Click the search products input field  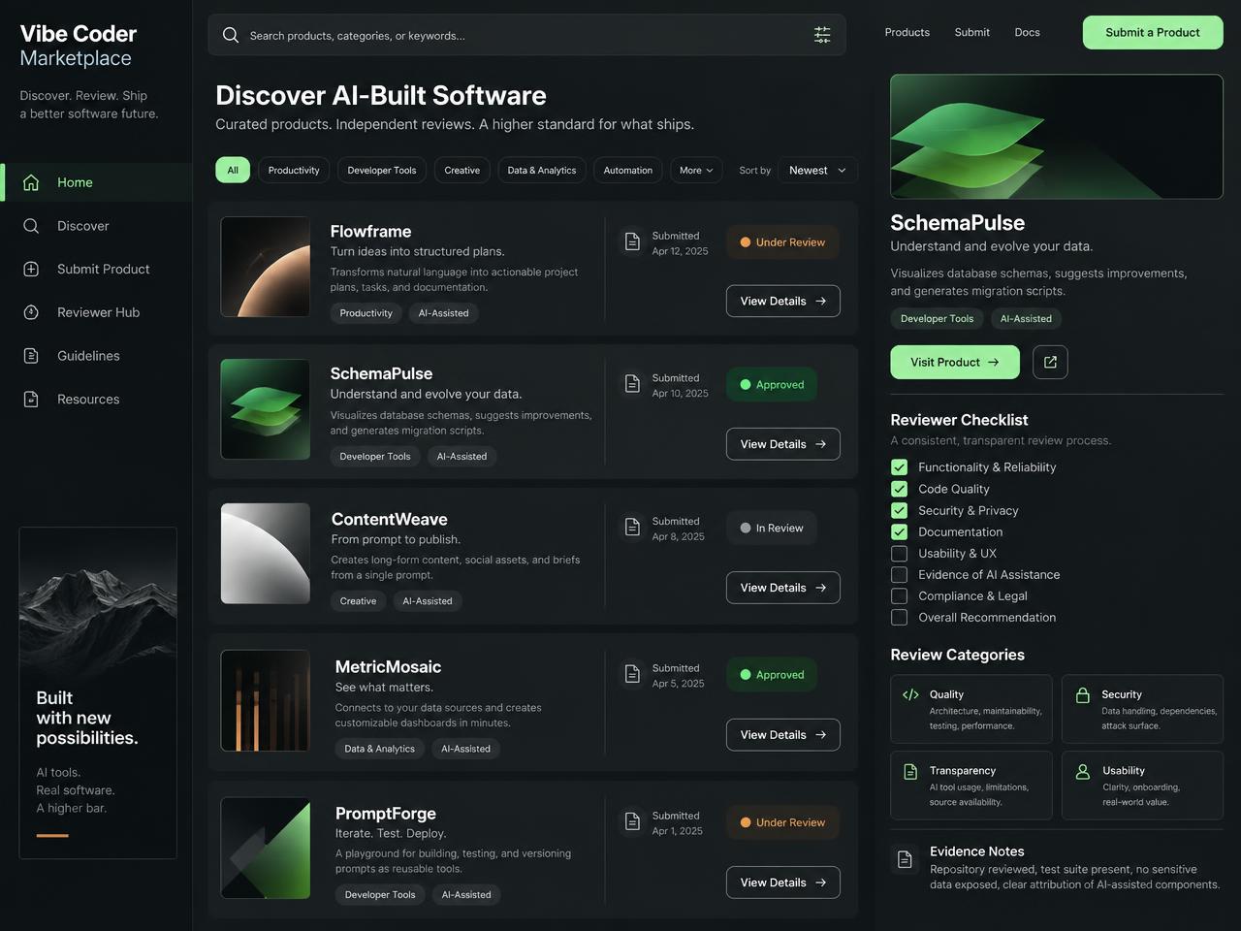(526, 35)
